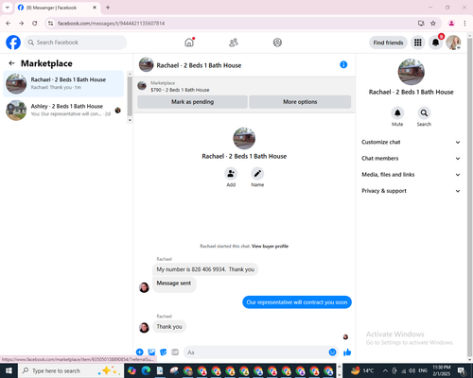Click the 'Message sent' bubble

tap(174, 283)
